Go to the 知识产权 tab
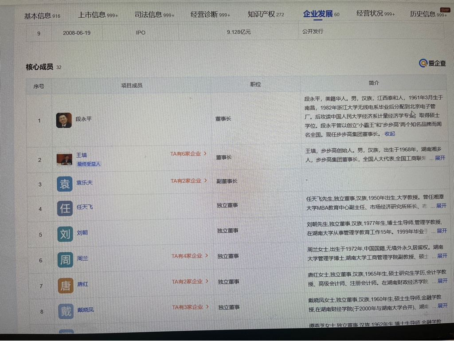This screenshot has width=454, height=341. (x=266, y=14)
